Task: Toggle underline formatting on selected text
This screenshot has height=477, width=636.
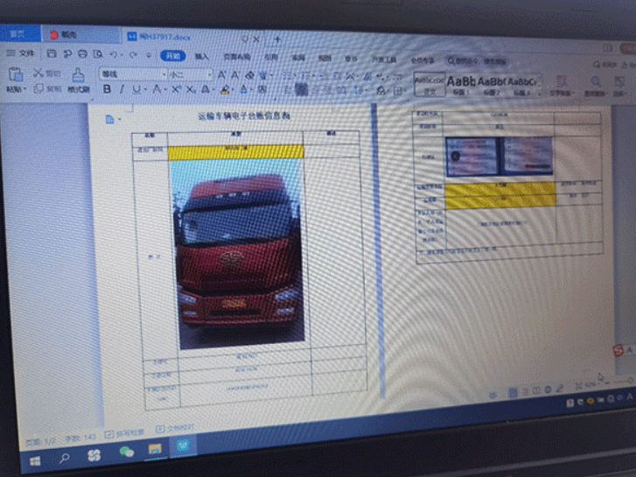Action: point(138,90)
